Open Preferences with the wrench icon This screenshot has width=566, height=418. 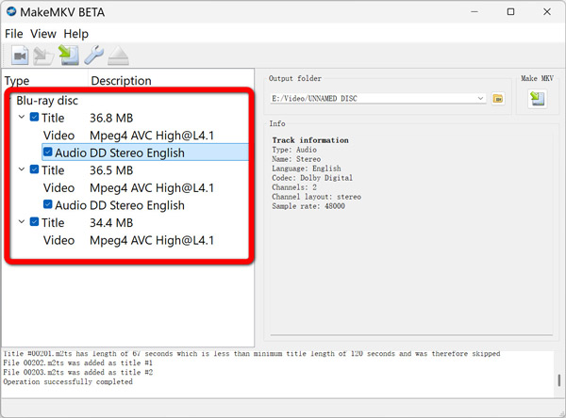click(93, 56)
